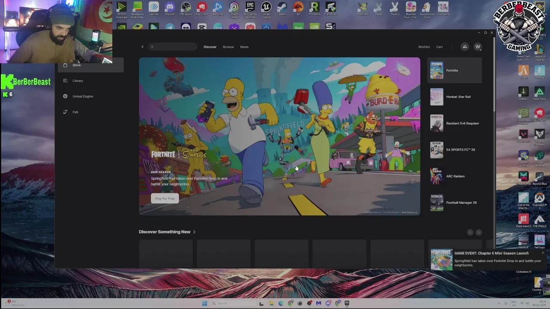Open Unreal Engine in the sidebar

[91, 96]
